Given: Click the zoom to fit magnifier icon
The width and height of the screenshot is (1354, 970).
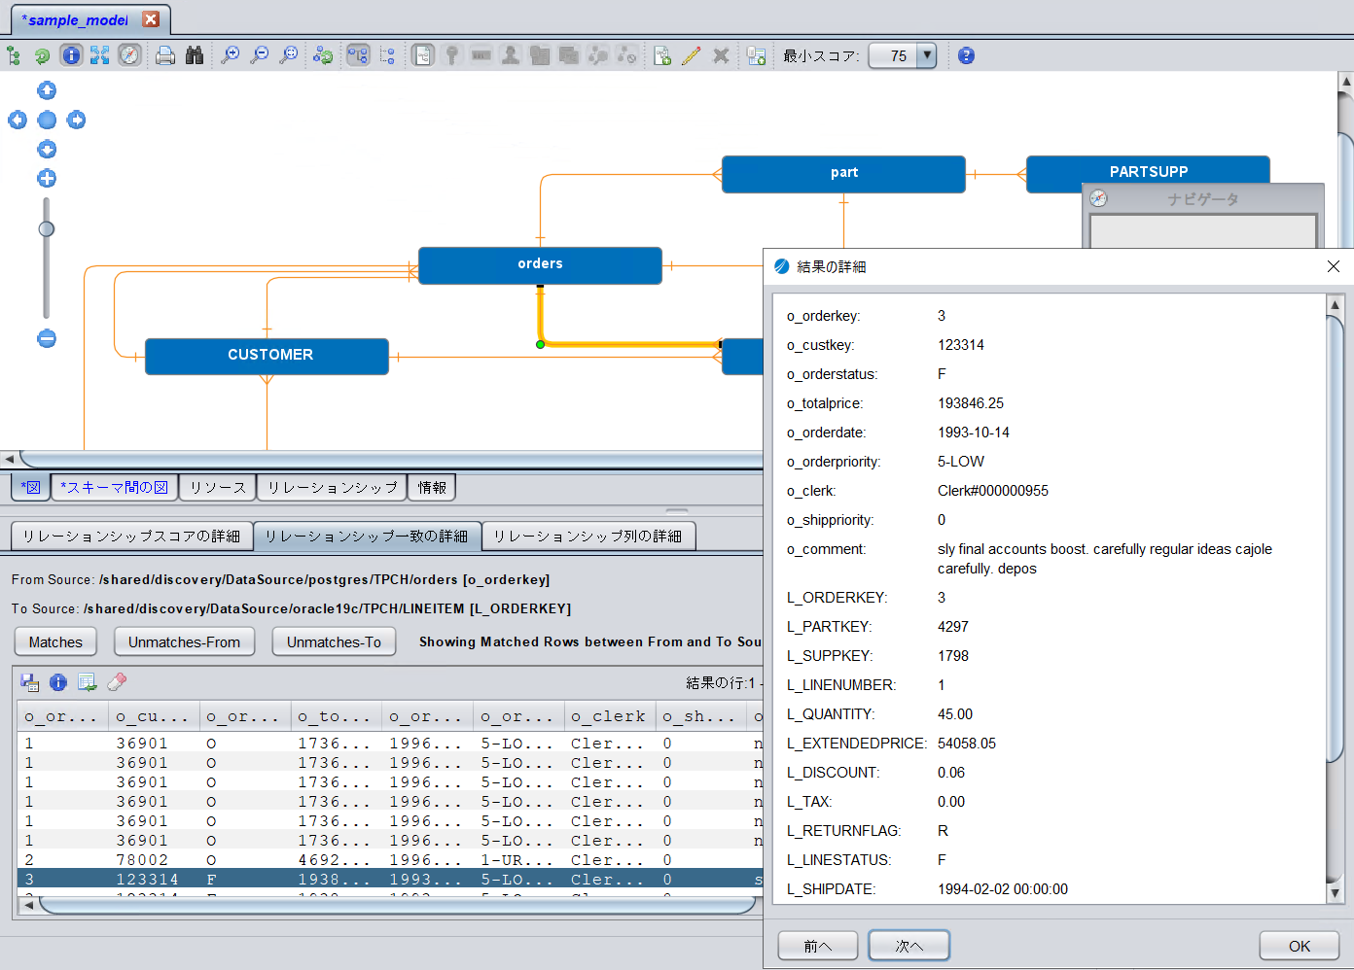Looking at the screenshot, I should coord(289,55).
